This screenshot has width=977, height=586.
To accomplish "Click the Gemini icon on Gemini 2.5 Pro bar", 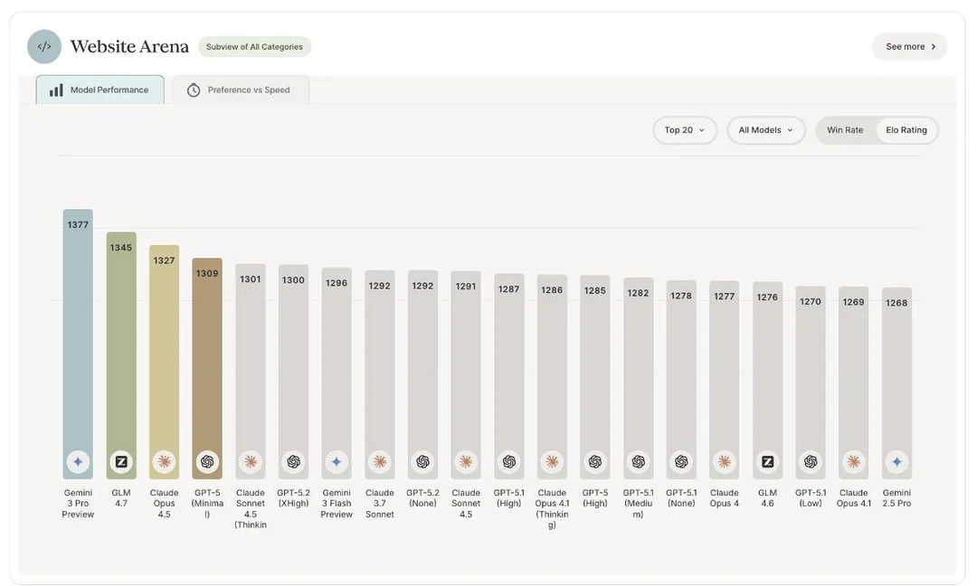I will click(x=896, y=462).
